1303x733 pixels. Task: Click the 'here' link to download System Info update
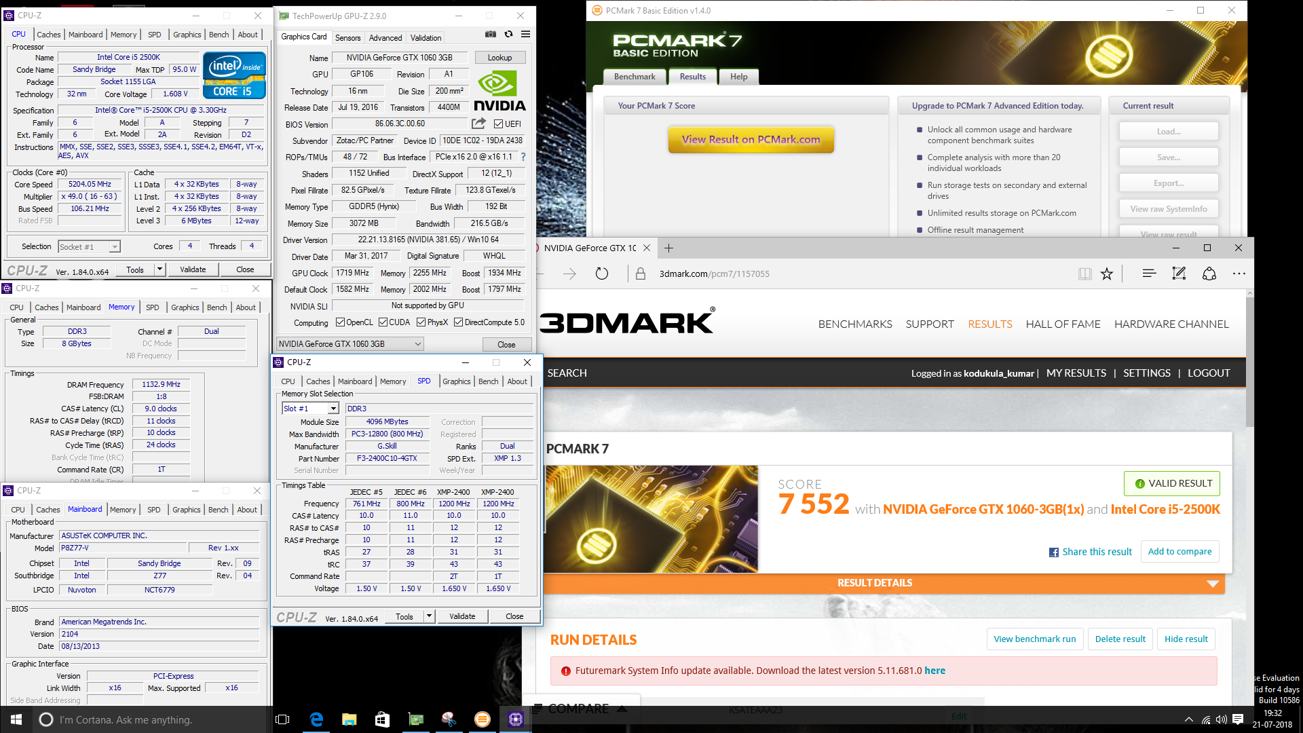934,671
